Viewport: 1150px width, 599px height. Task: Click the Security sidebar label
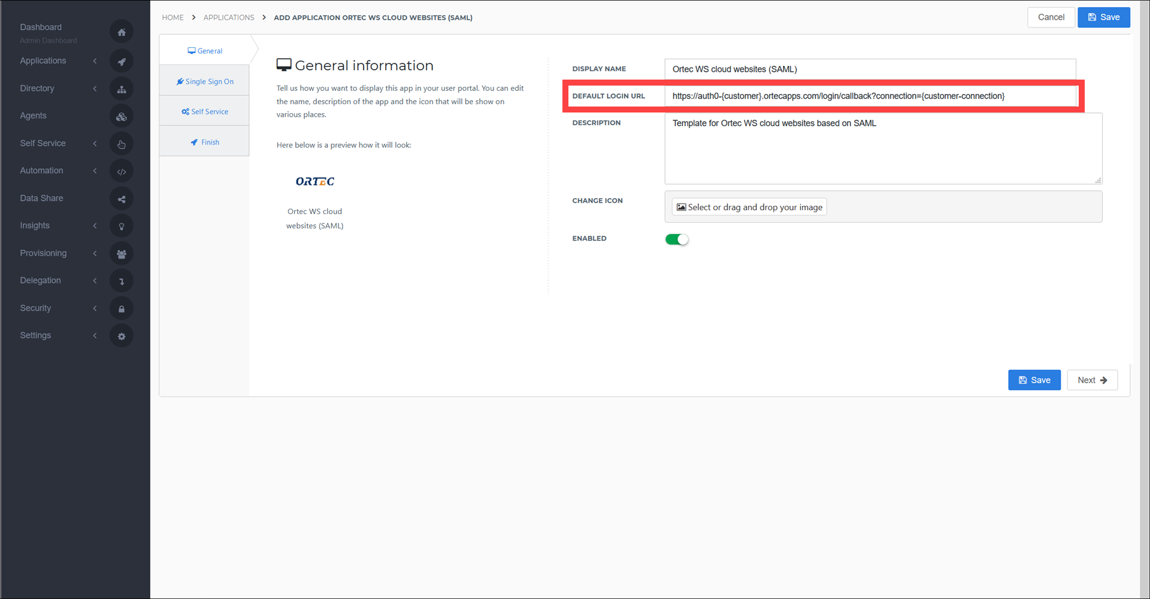[x=35, y=308]
